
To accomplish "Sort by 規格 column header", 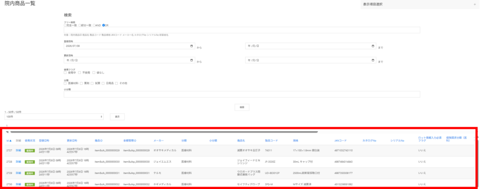I will point(295,141).
